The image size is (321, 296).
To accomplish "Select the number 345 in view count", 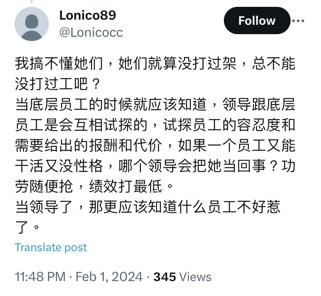I will tap(165, 277).
